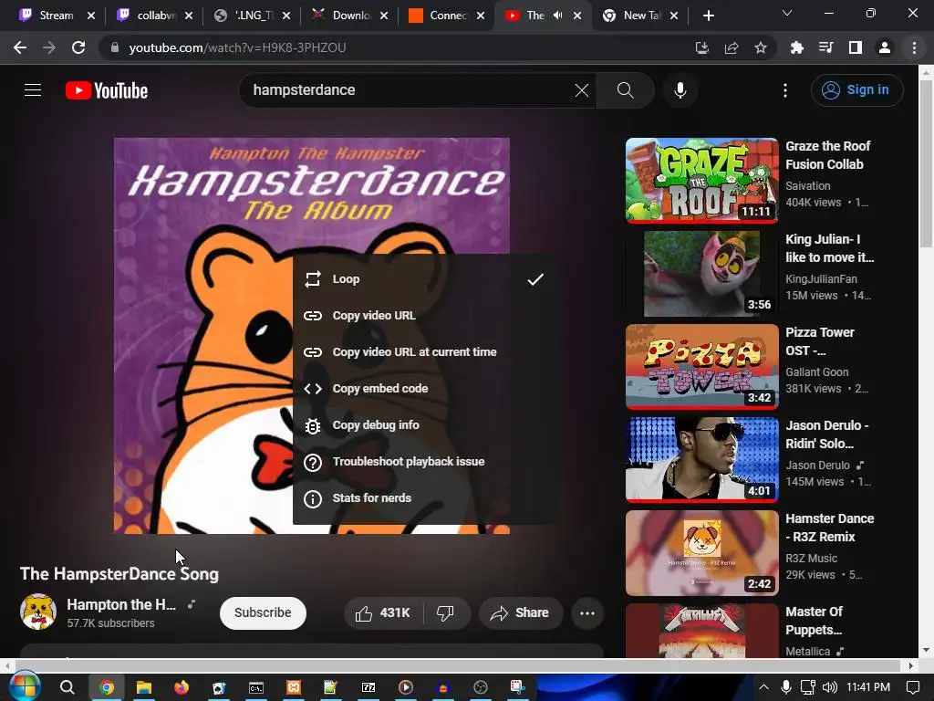
Task: Go to YouTube home via logo
Action: [107, 90]
